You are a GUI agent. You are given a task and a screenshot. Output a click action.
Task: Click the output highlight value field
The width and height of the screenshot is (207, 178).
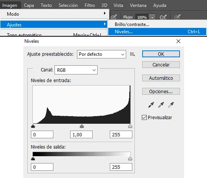121,167
